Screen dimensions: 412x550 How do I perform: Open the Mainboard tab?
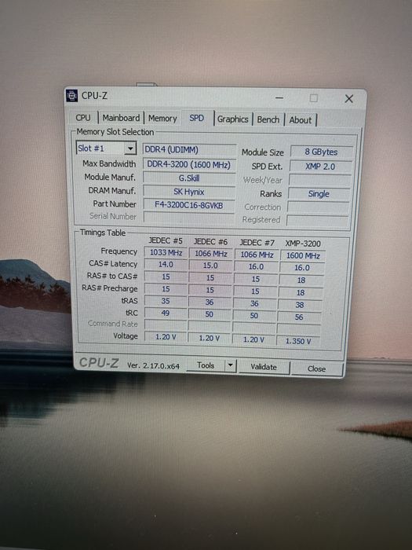[x=121, y=118]
